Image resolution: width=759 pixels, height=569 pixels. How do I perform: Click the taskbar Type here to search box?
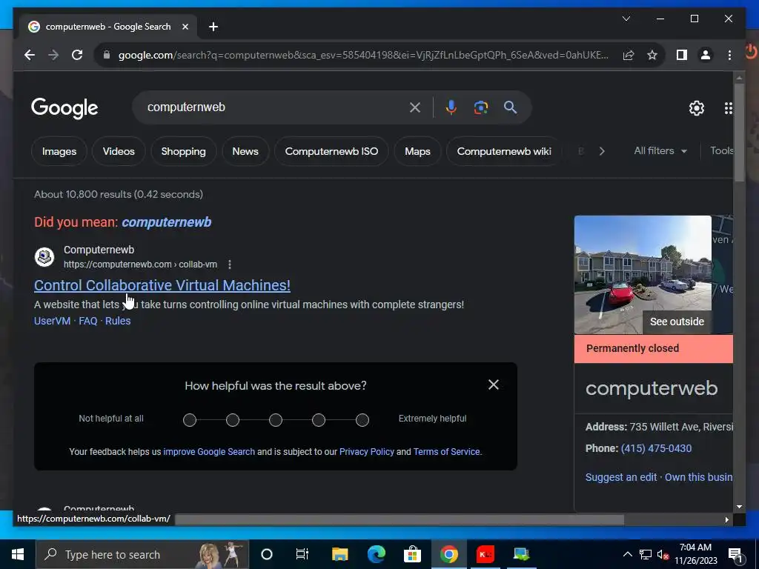(142, 554)
